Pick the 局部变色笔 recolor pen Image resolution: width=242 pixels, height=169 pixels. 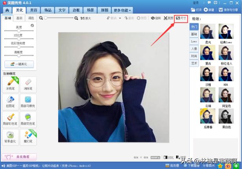coord(28,120)
